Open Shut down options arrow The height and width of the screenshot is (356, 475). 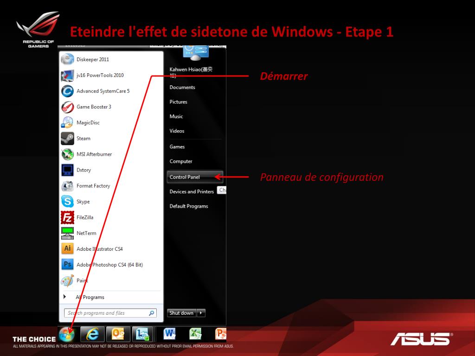click(x=201, y=313)
